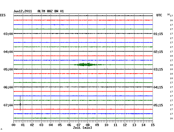Screen dimensions: 174x132
Task: Click the 14 minute axis label
Action: click(x=143, y=125)
